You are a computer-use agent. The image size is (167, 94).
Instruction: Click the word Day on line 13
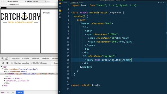(x=87, y=49)
